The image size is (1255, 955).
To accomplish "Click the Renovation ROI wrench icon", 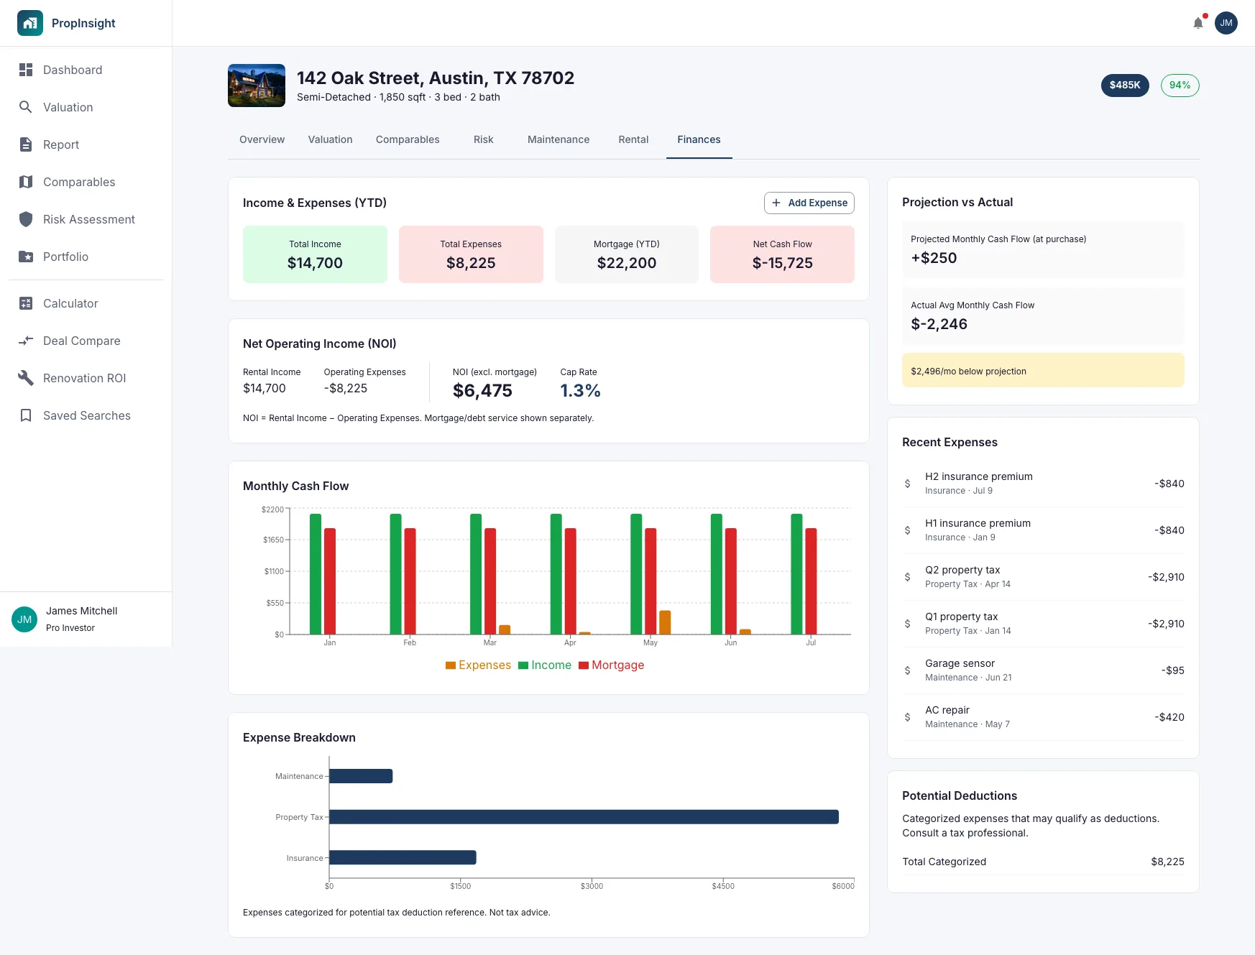I will pyautogui.click(x=26, y=378).
